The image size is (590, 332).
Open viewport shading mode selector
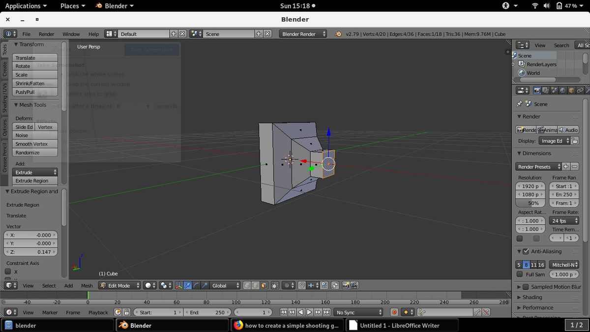(x=150, y=285)
